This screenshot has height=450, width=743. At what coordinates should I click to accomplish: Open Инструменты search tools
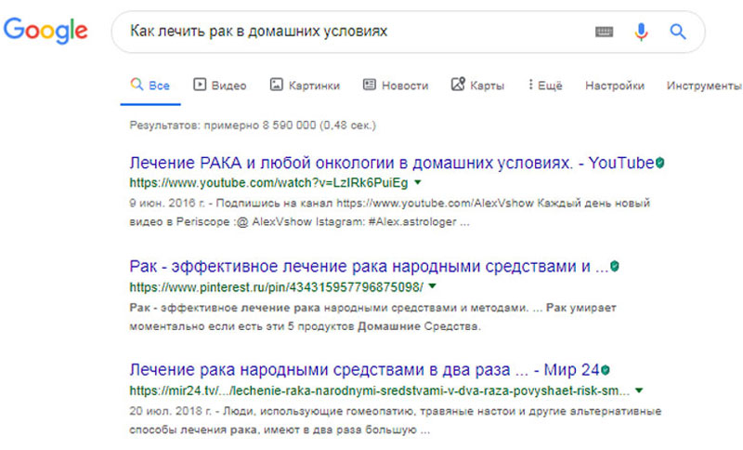pos(704,86)
